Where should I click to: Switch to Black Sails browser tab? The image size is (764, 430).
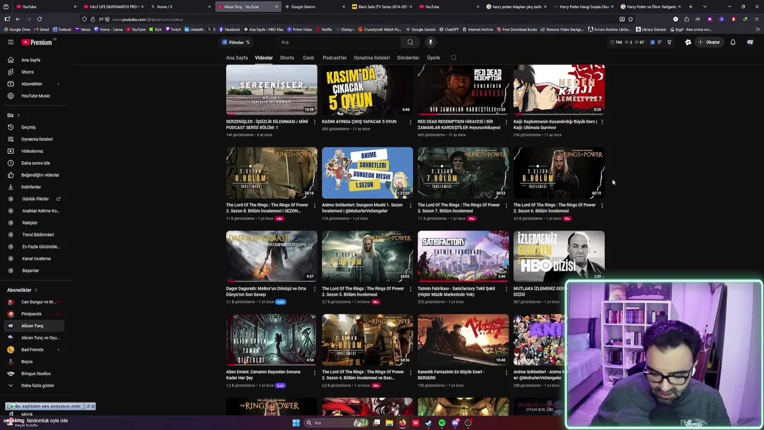[383, 7]
